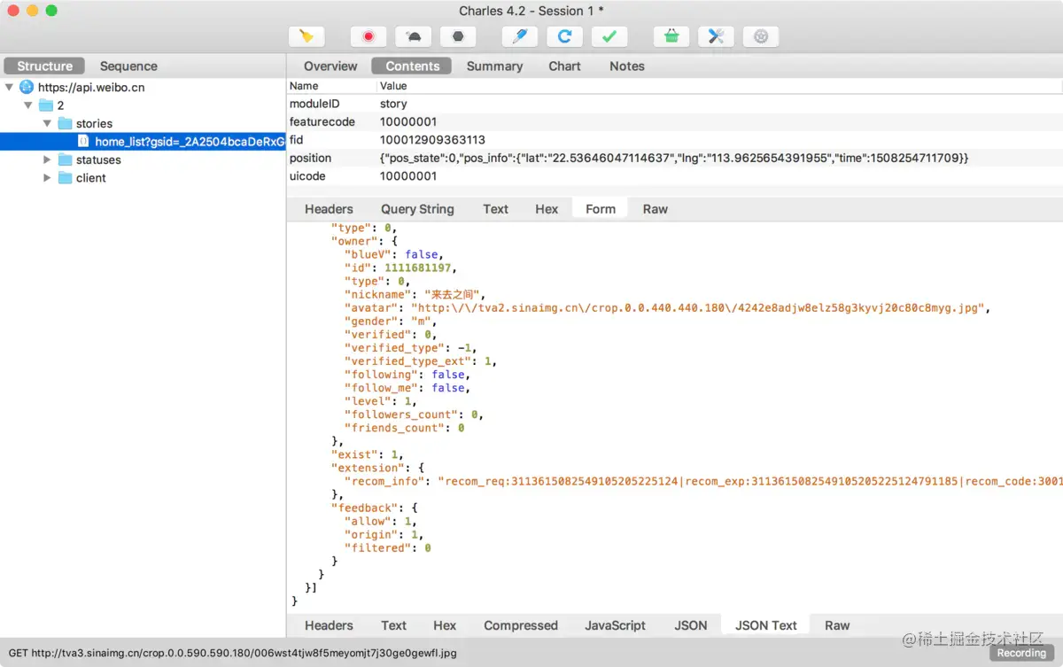The width and height of the screenshot is (1063, 667).
Task: Click the broom clear session icon
Action: click(306, 36)
